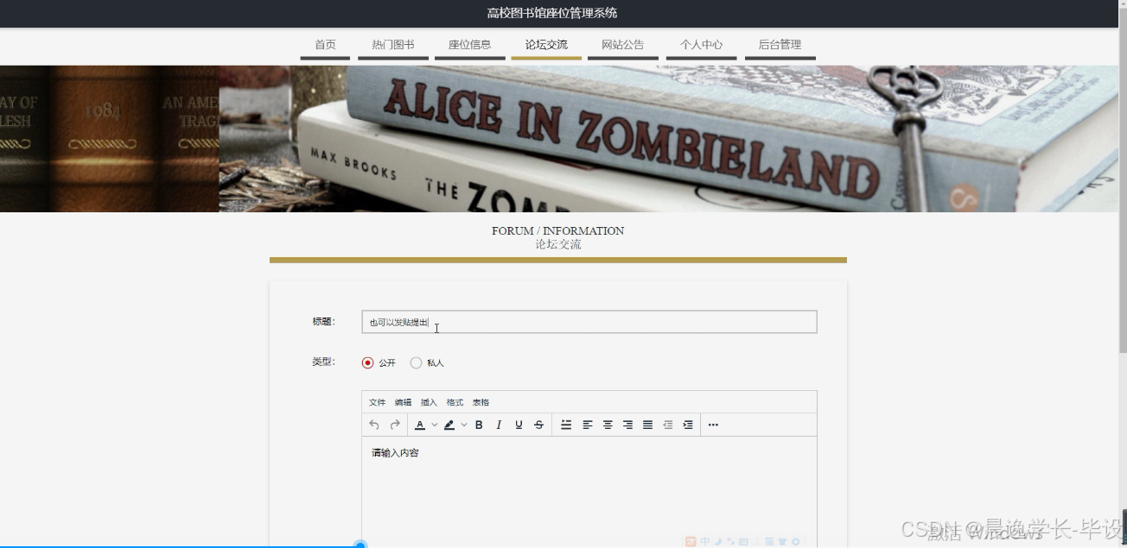Apply background highlight color
This screenshot has height=548, width=1127.
[x=449, y=425]
